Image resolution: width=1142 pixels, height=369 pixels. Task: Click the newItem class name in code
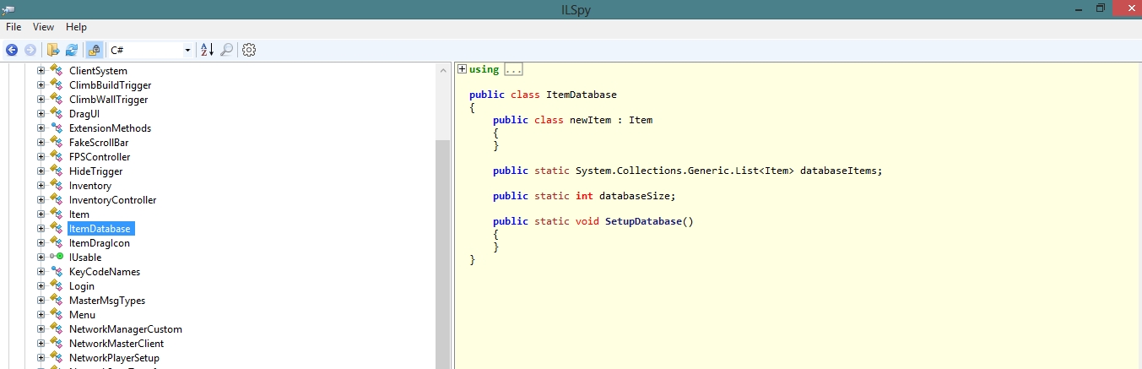pos(591,120)
